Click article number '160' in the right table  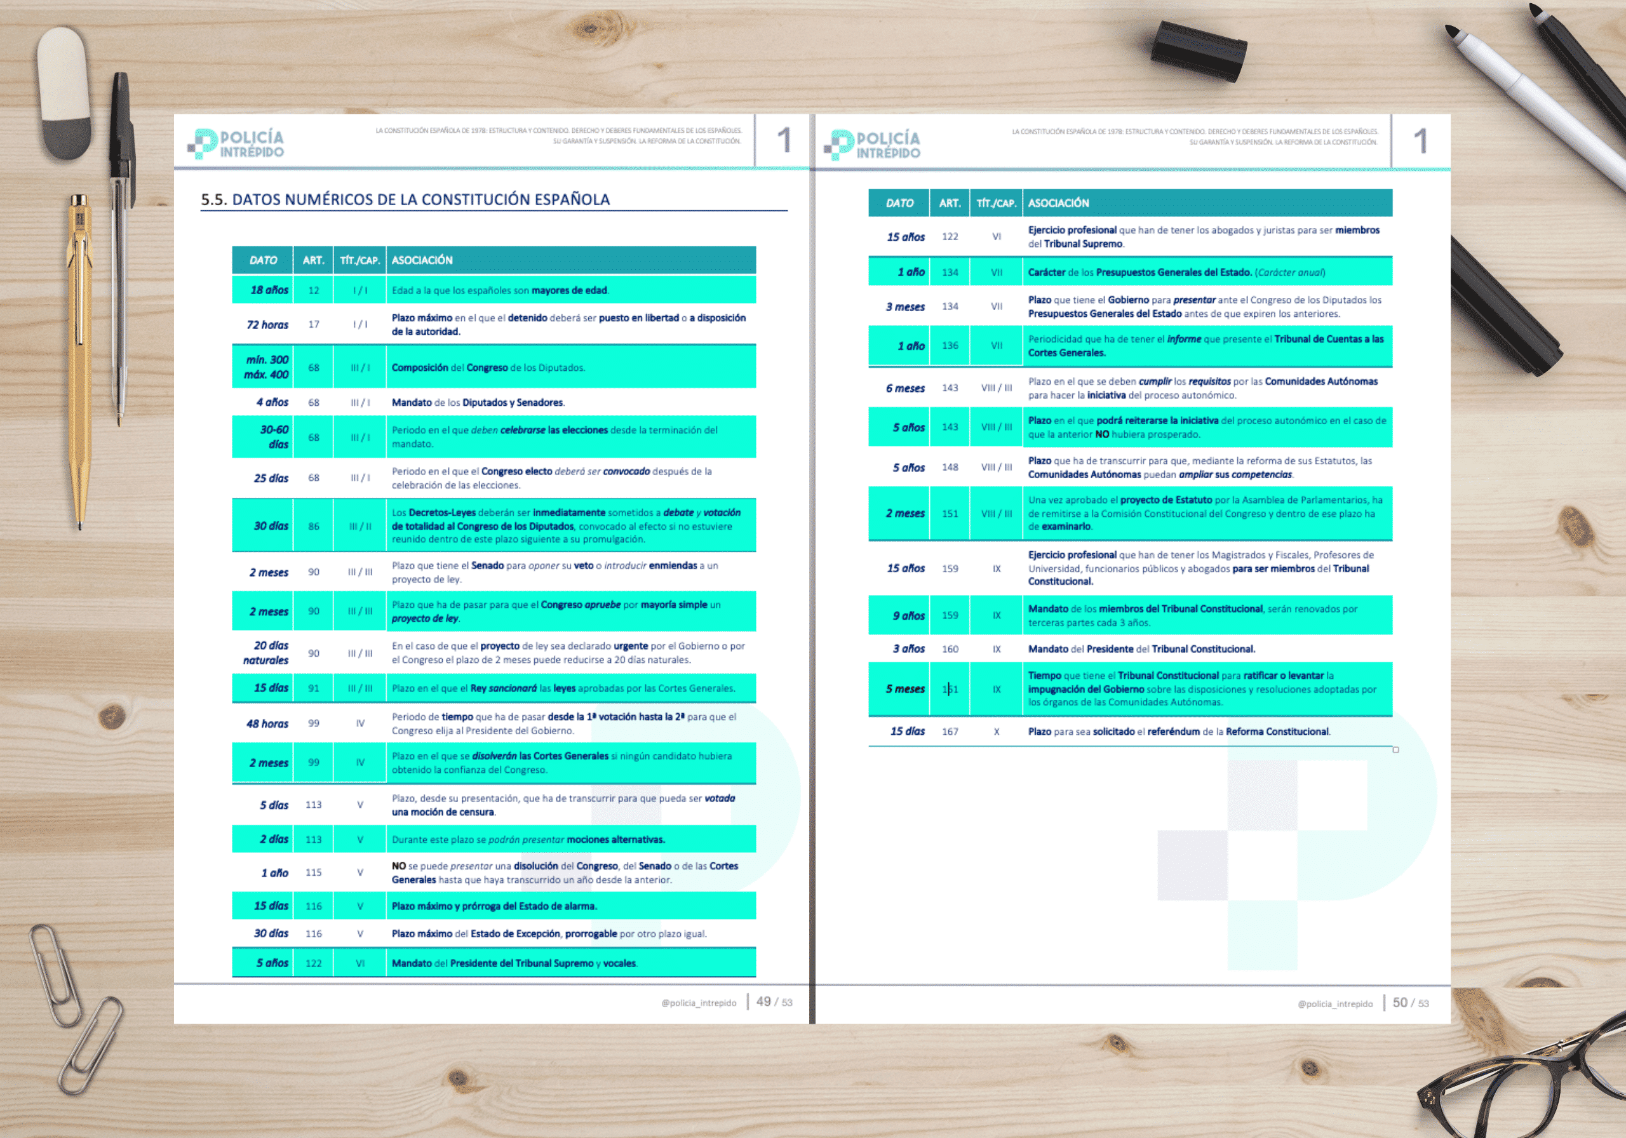coord(950,648)
